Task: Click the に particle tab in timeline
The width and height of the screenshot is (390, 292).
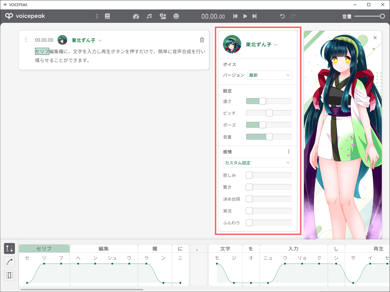Action: click(x=180, y=248)
